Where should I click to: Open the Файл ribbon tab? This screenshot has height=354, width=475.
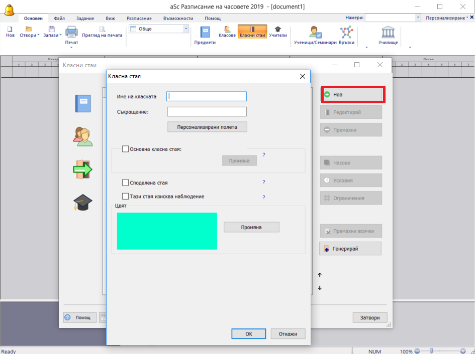point(59,18)
